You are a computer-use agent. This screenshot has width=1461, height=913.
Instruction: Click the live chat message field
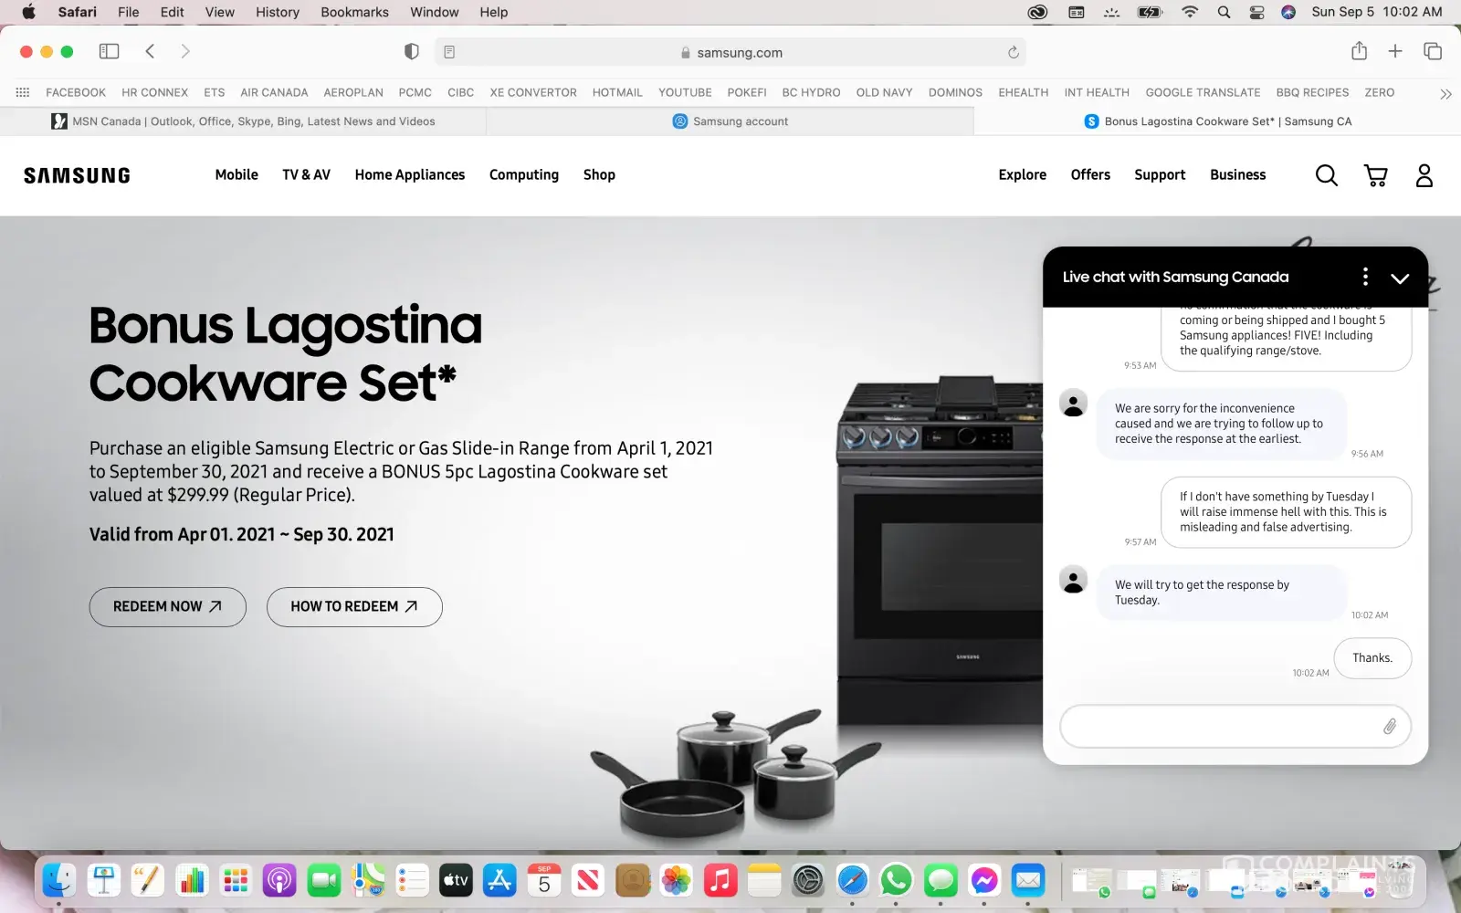[x=1219, y=727]
